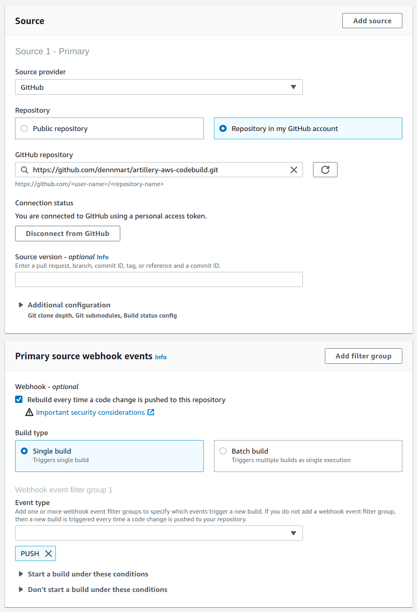The height and width of the screenshot is (612, 417).
Task: Remove the PUSH event filter tag
Action: tap(48, 553)
